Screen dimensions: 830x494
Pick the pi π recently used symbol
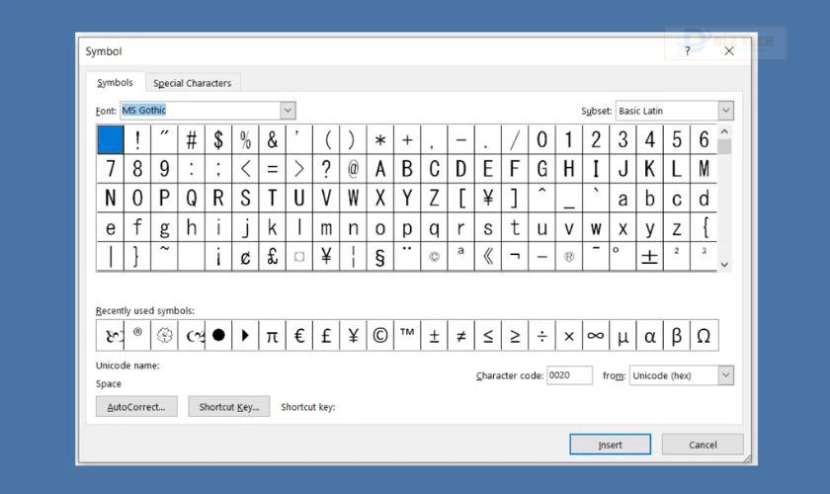click(272, 335)
